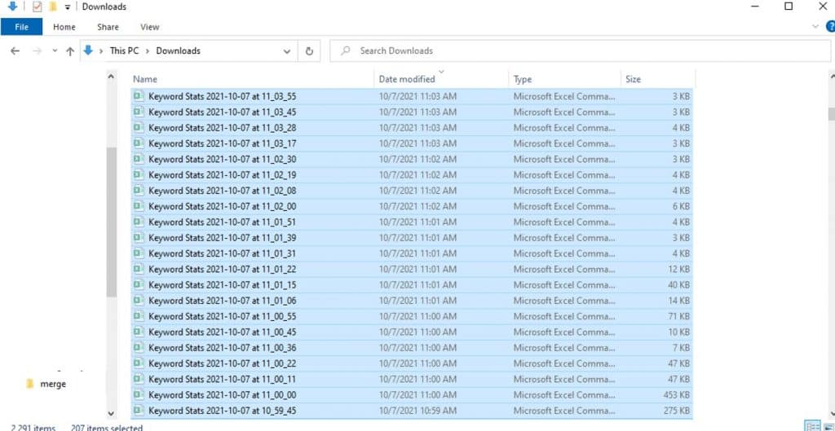Click Excel icon of file 11_02_00
Screen dimensions: 835x431
[x=139, y=206]
